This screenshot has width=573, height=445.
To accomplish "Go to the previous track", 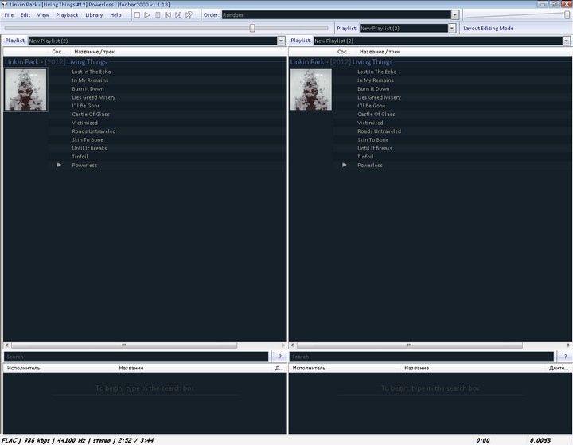I will [x=168, y=15].
